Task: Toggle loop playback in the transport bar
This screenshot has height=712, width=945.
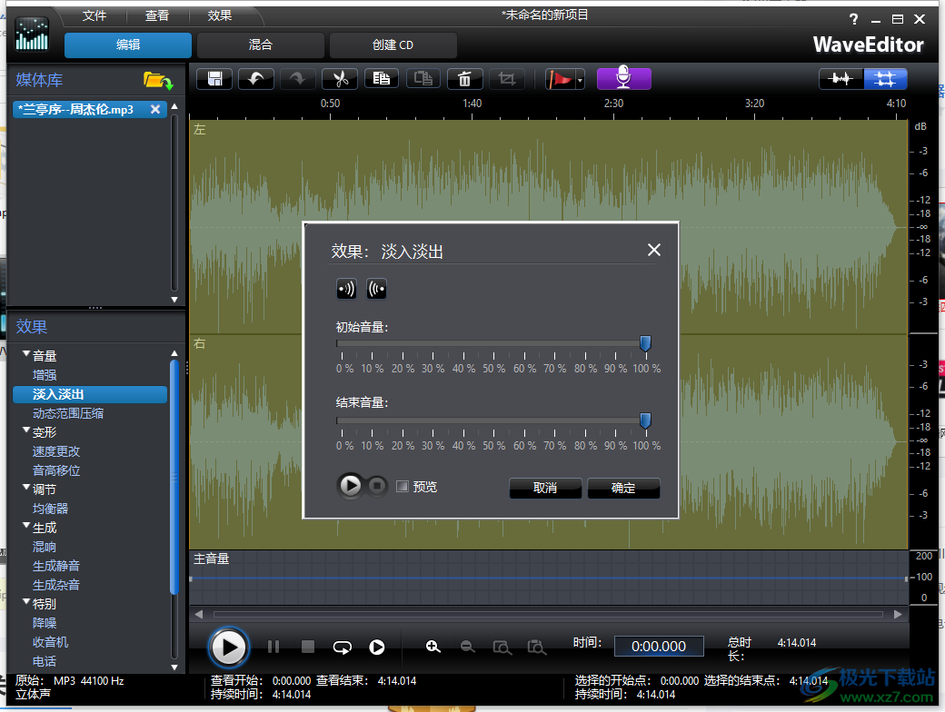Action: click(x=342, y=647)
